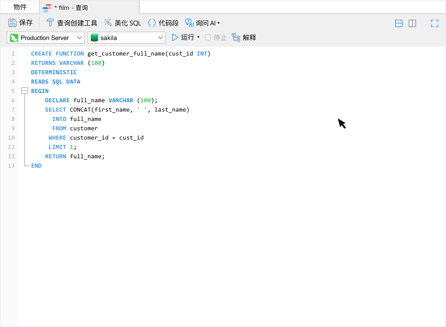Open the sakila database dropdown
The width and height of the screenshot is (446, 327).
pyautogui.click(x=127, y=38)
